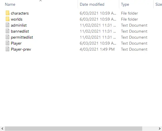Click the adminlist text file icon
Image resolution: width=162 pixels, height=131 pixels.
7,25
